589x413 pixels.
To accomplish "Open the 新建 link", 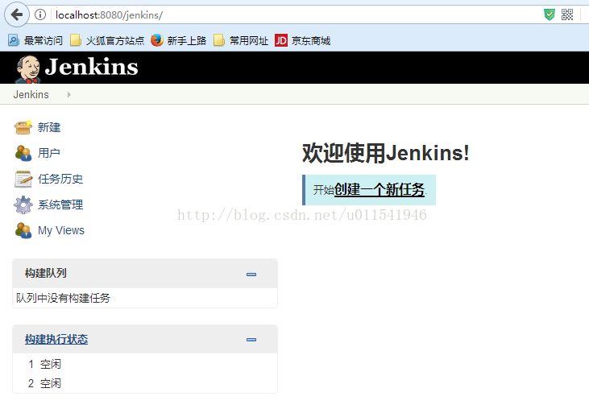I will click(x=49, y=127).
